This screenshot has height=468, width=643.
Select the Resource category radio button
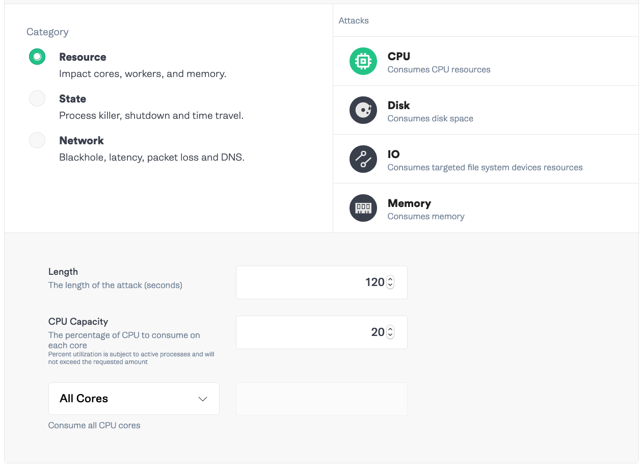[x=37, y=57]
